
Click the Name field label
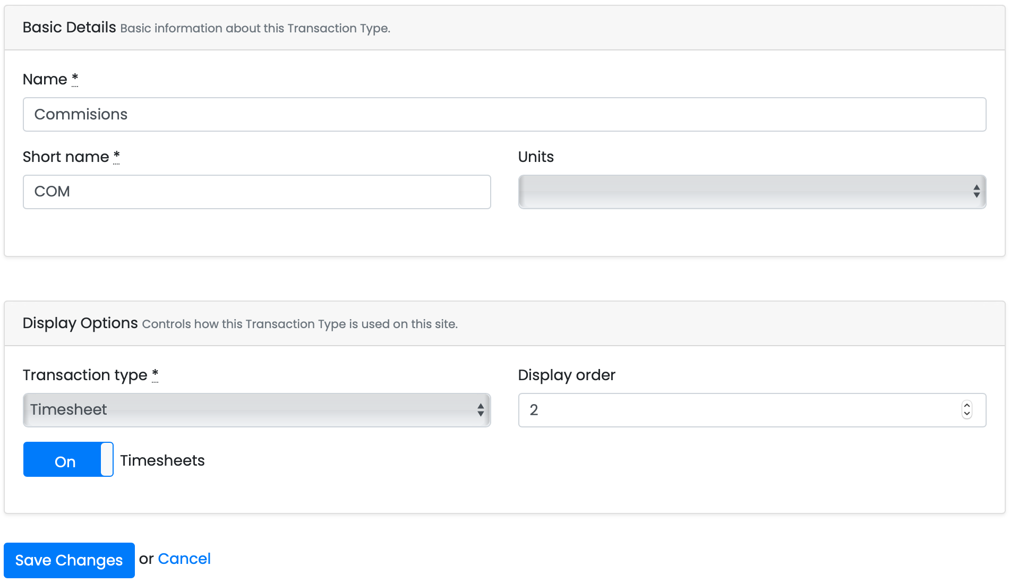coord(45,80)
